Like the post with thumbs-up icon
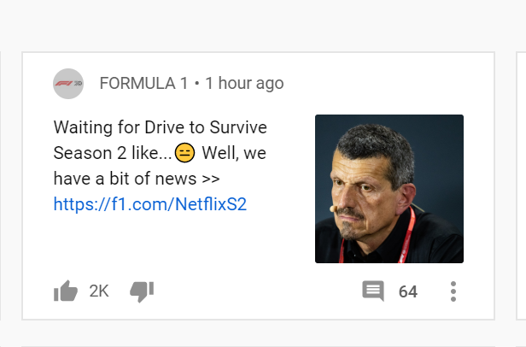 pyautogui.click(x=66, y=291)
